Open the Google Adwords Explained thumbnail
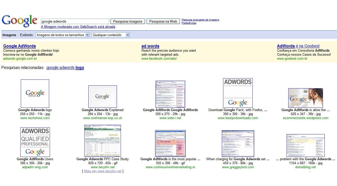337x186 pixels. pyautogui.click(x=102, y=97)
